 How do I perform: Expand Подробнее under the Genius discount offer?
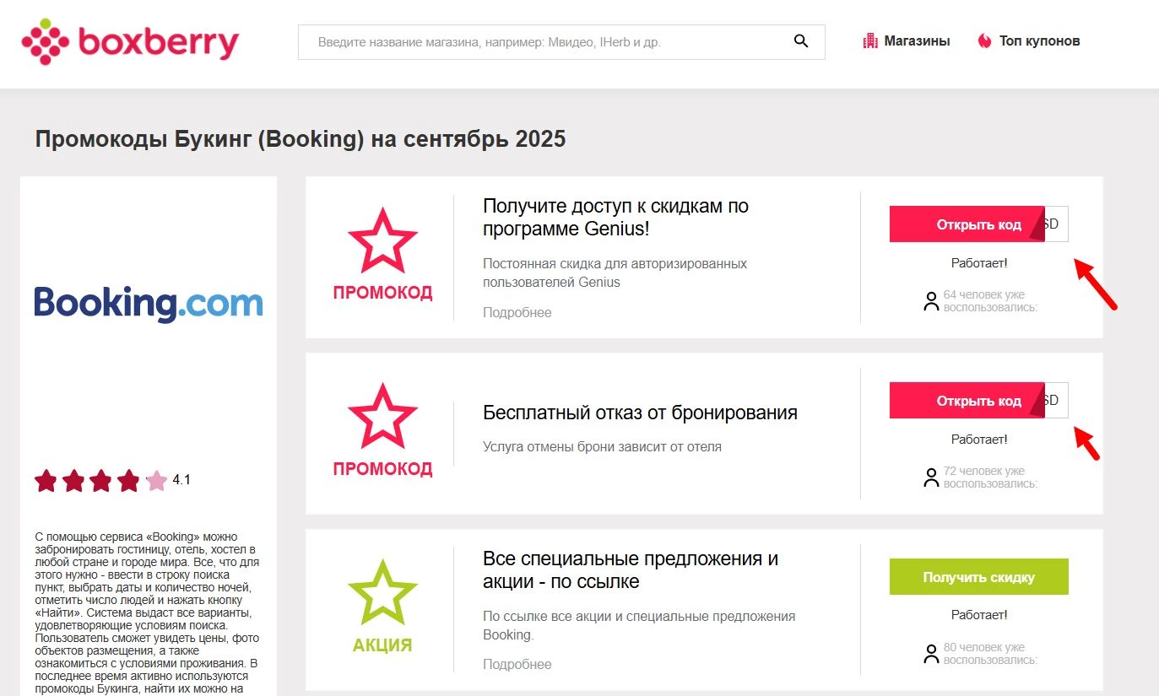(x=516, y=312)
